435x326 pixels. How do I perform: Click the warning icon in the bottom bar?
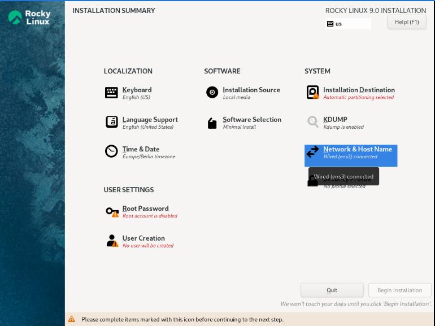pos(72,319)
